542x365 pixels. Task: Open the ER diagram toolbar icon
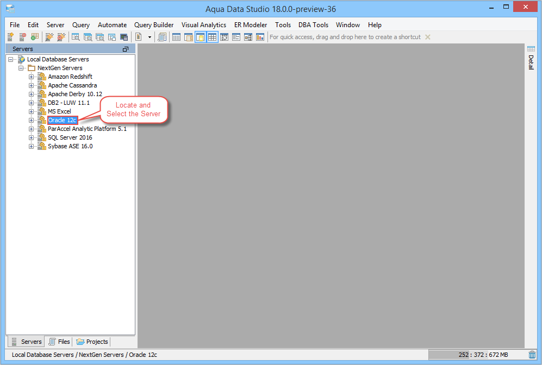click(x=248, y=37)
